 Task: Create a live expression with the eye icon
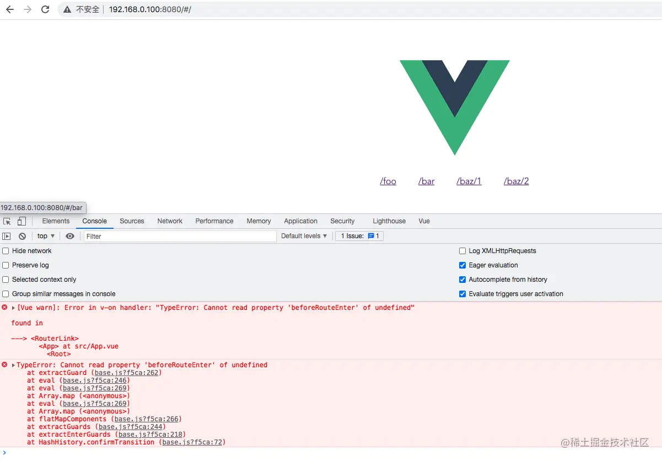pyautogui.click(x=70, y=236)
